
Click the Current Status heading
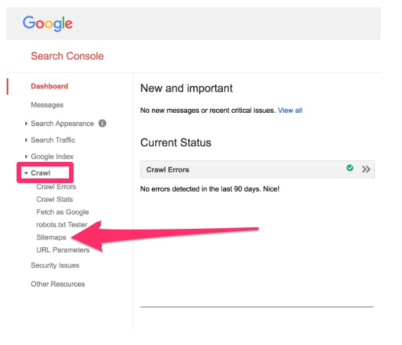coord(176,143)
